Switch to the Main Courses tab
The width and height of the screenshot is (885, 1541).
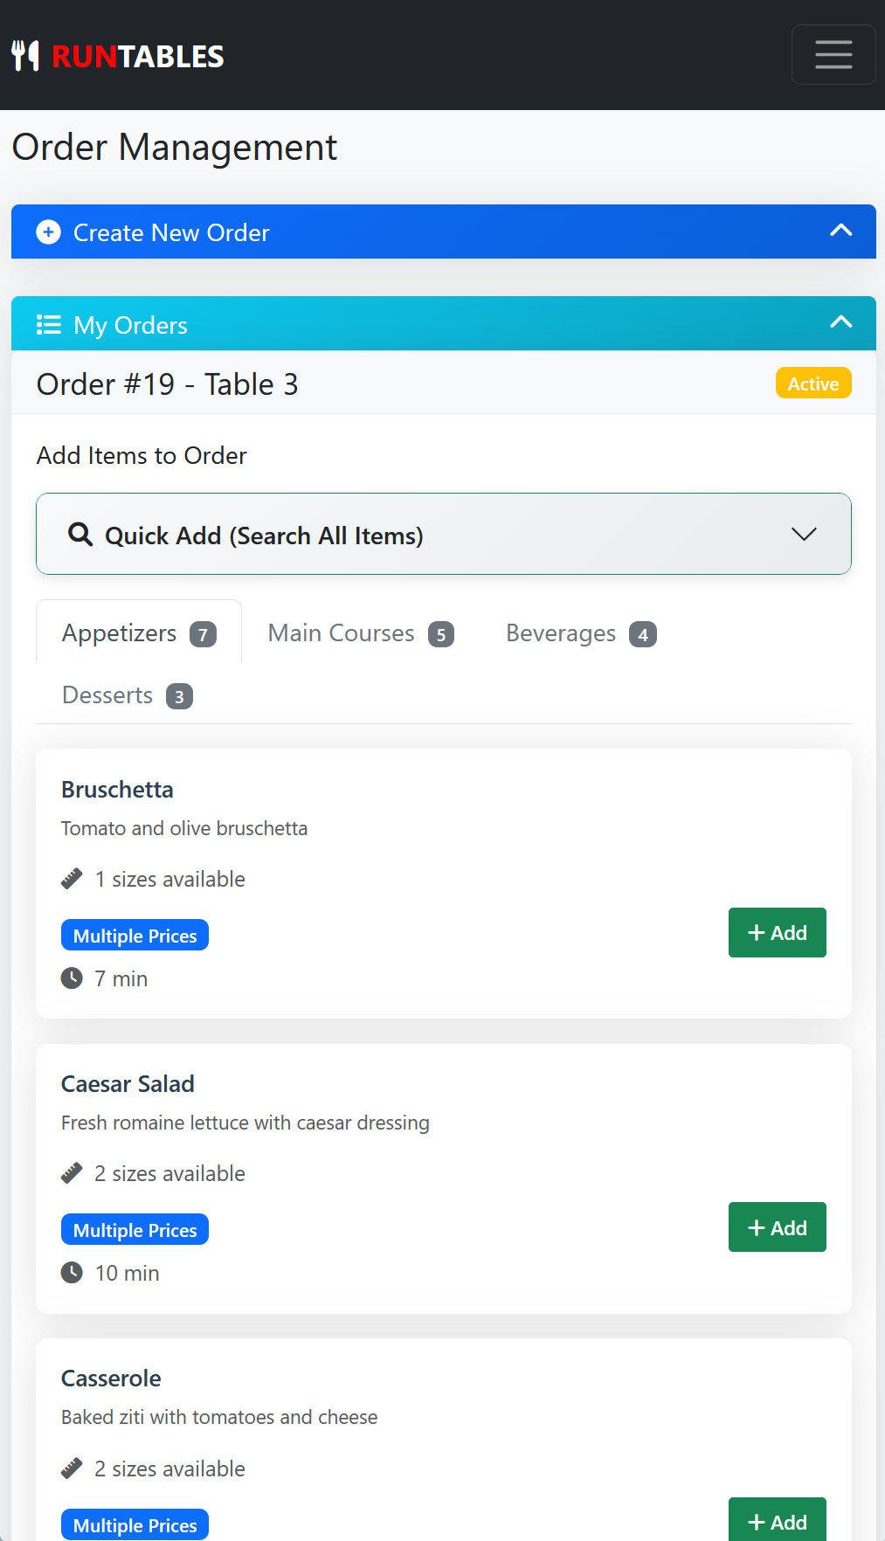[360, 632]
